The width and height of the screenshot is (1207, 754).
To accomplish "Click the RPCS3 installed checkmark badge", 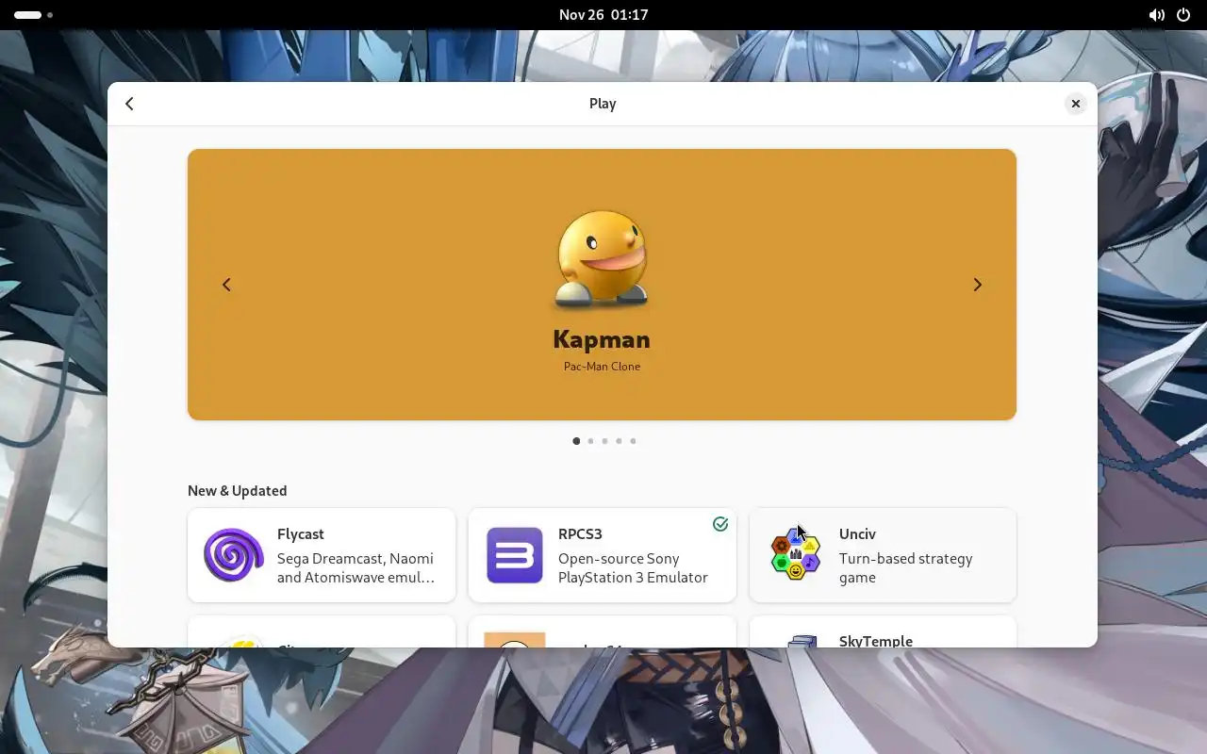I will click(x=720, y=524).
